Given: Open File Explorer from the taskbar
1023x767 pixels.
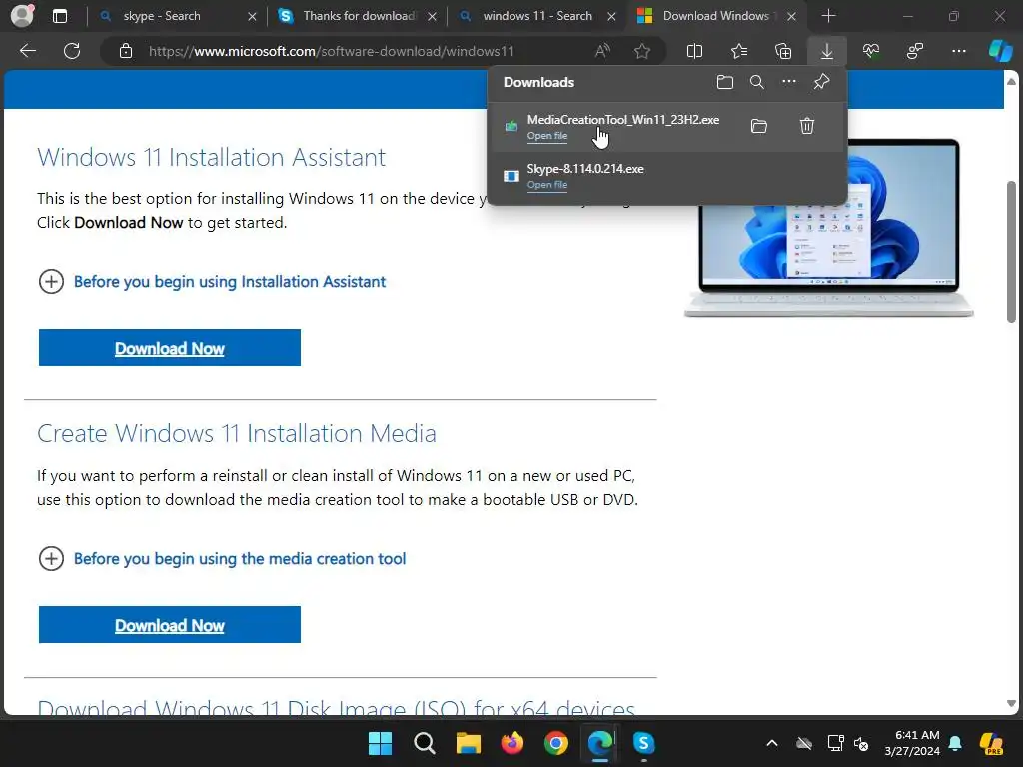Looking at the screenshot, I should click(x=468, y=743).
